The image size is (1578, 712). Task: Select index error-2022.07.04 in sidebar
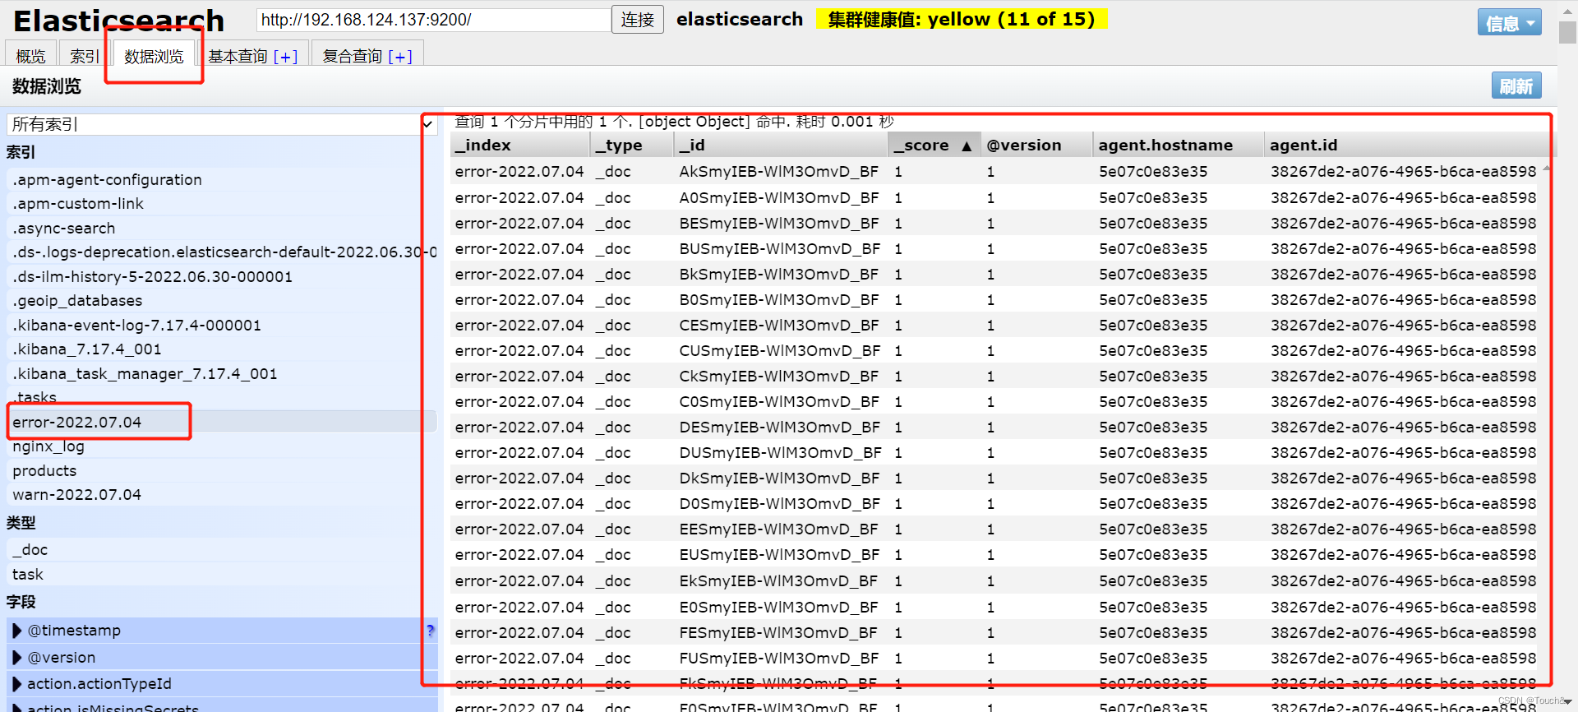pos(222,422)
